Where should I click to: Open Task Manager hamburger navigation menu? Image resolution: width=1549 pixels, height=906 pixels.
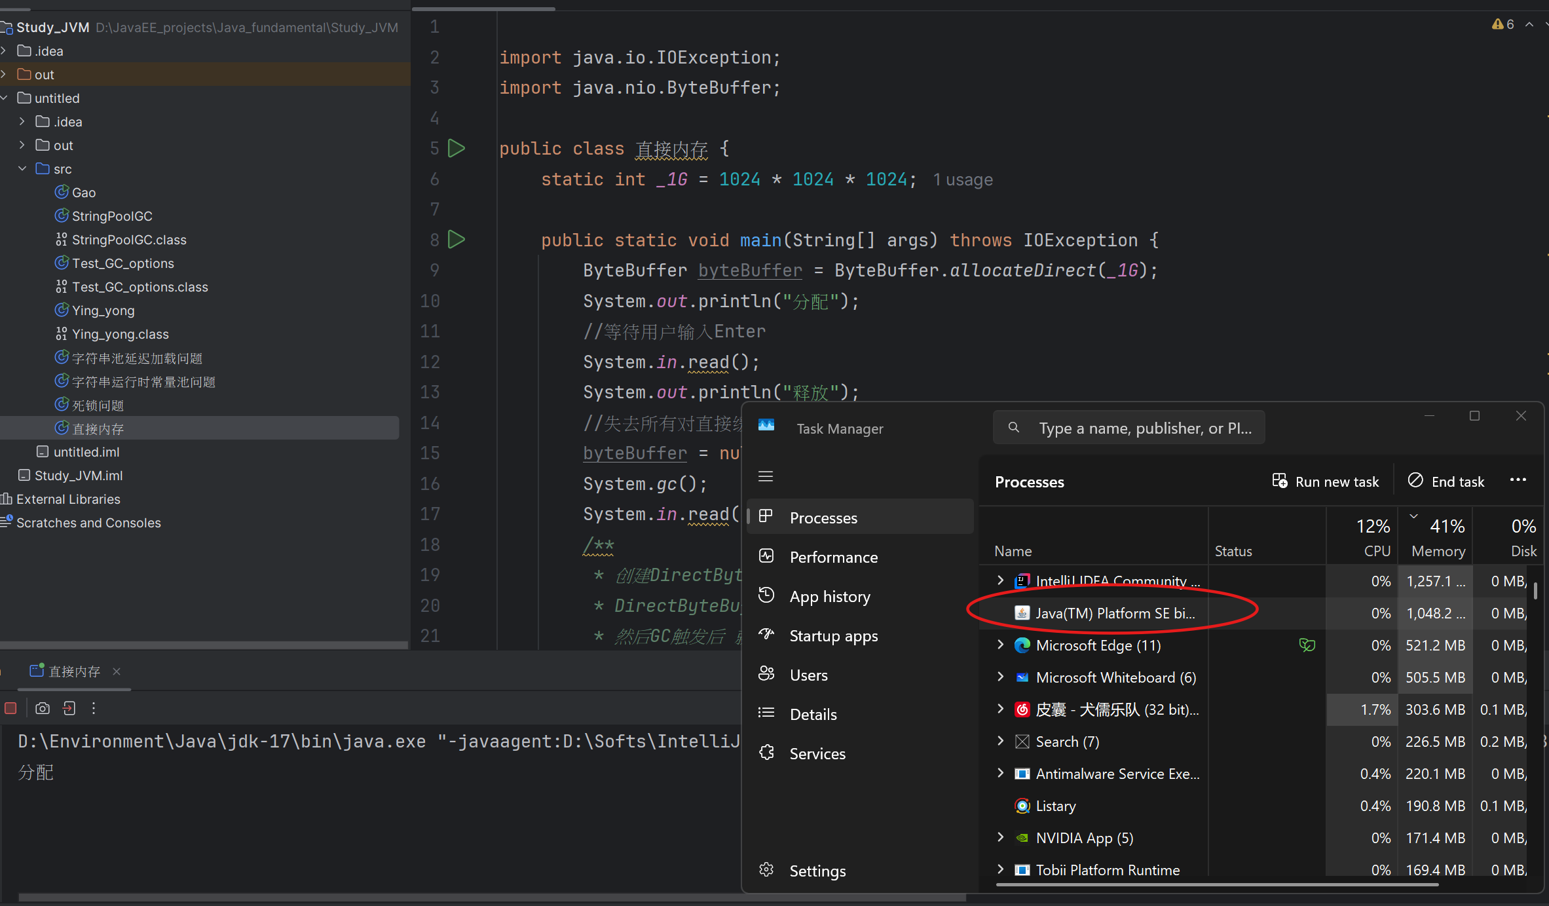point(766,476)
